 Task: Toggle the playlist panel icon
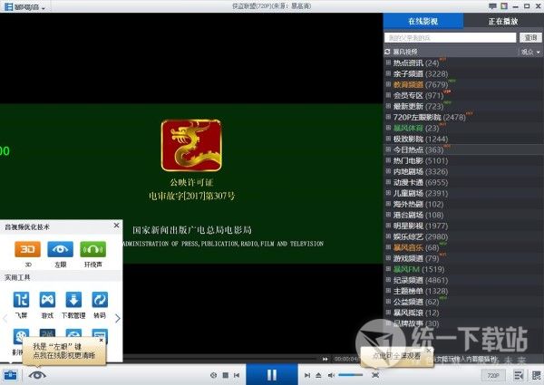tap(519, 375)
